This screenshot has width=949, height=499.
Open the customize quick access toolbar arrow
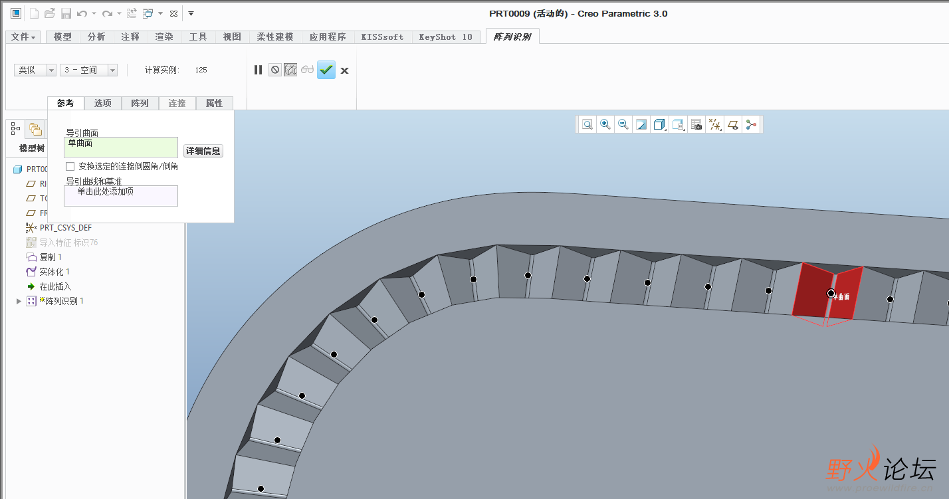(191, 13)
